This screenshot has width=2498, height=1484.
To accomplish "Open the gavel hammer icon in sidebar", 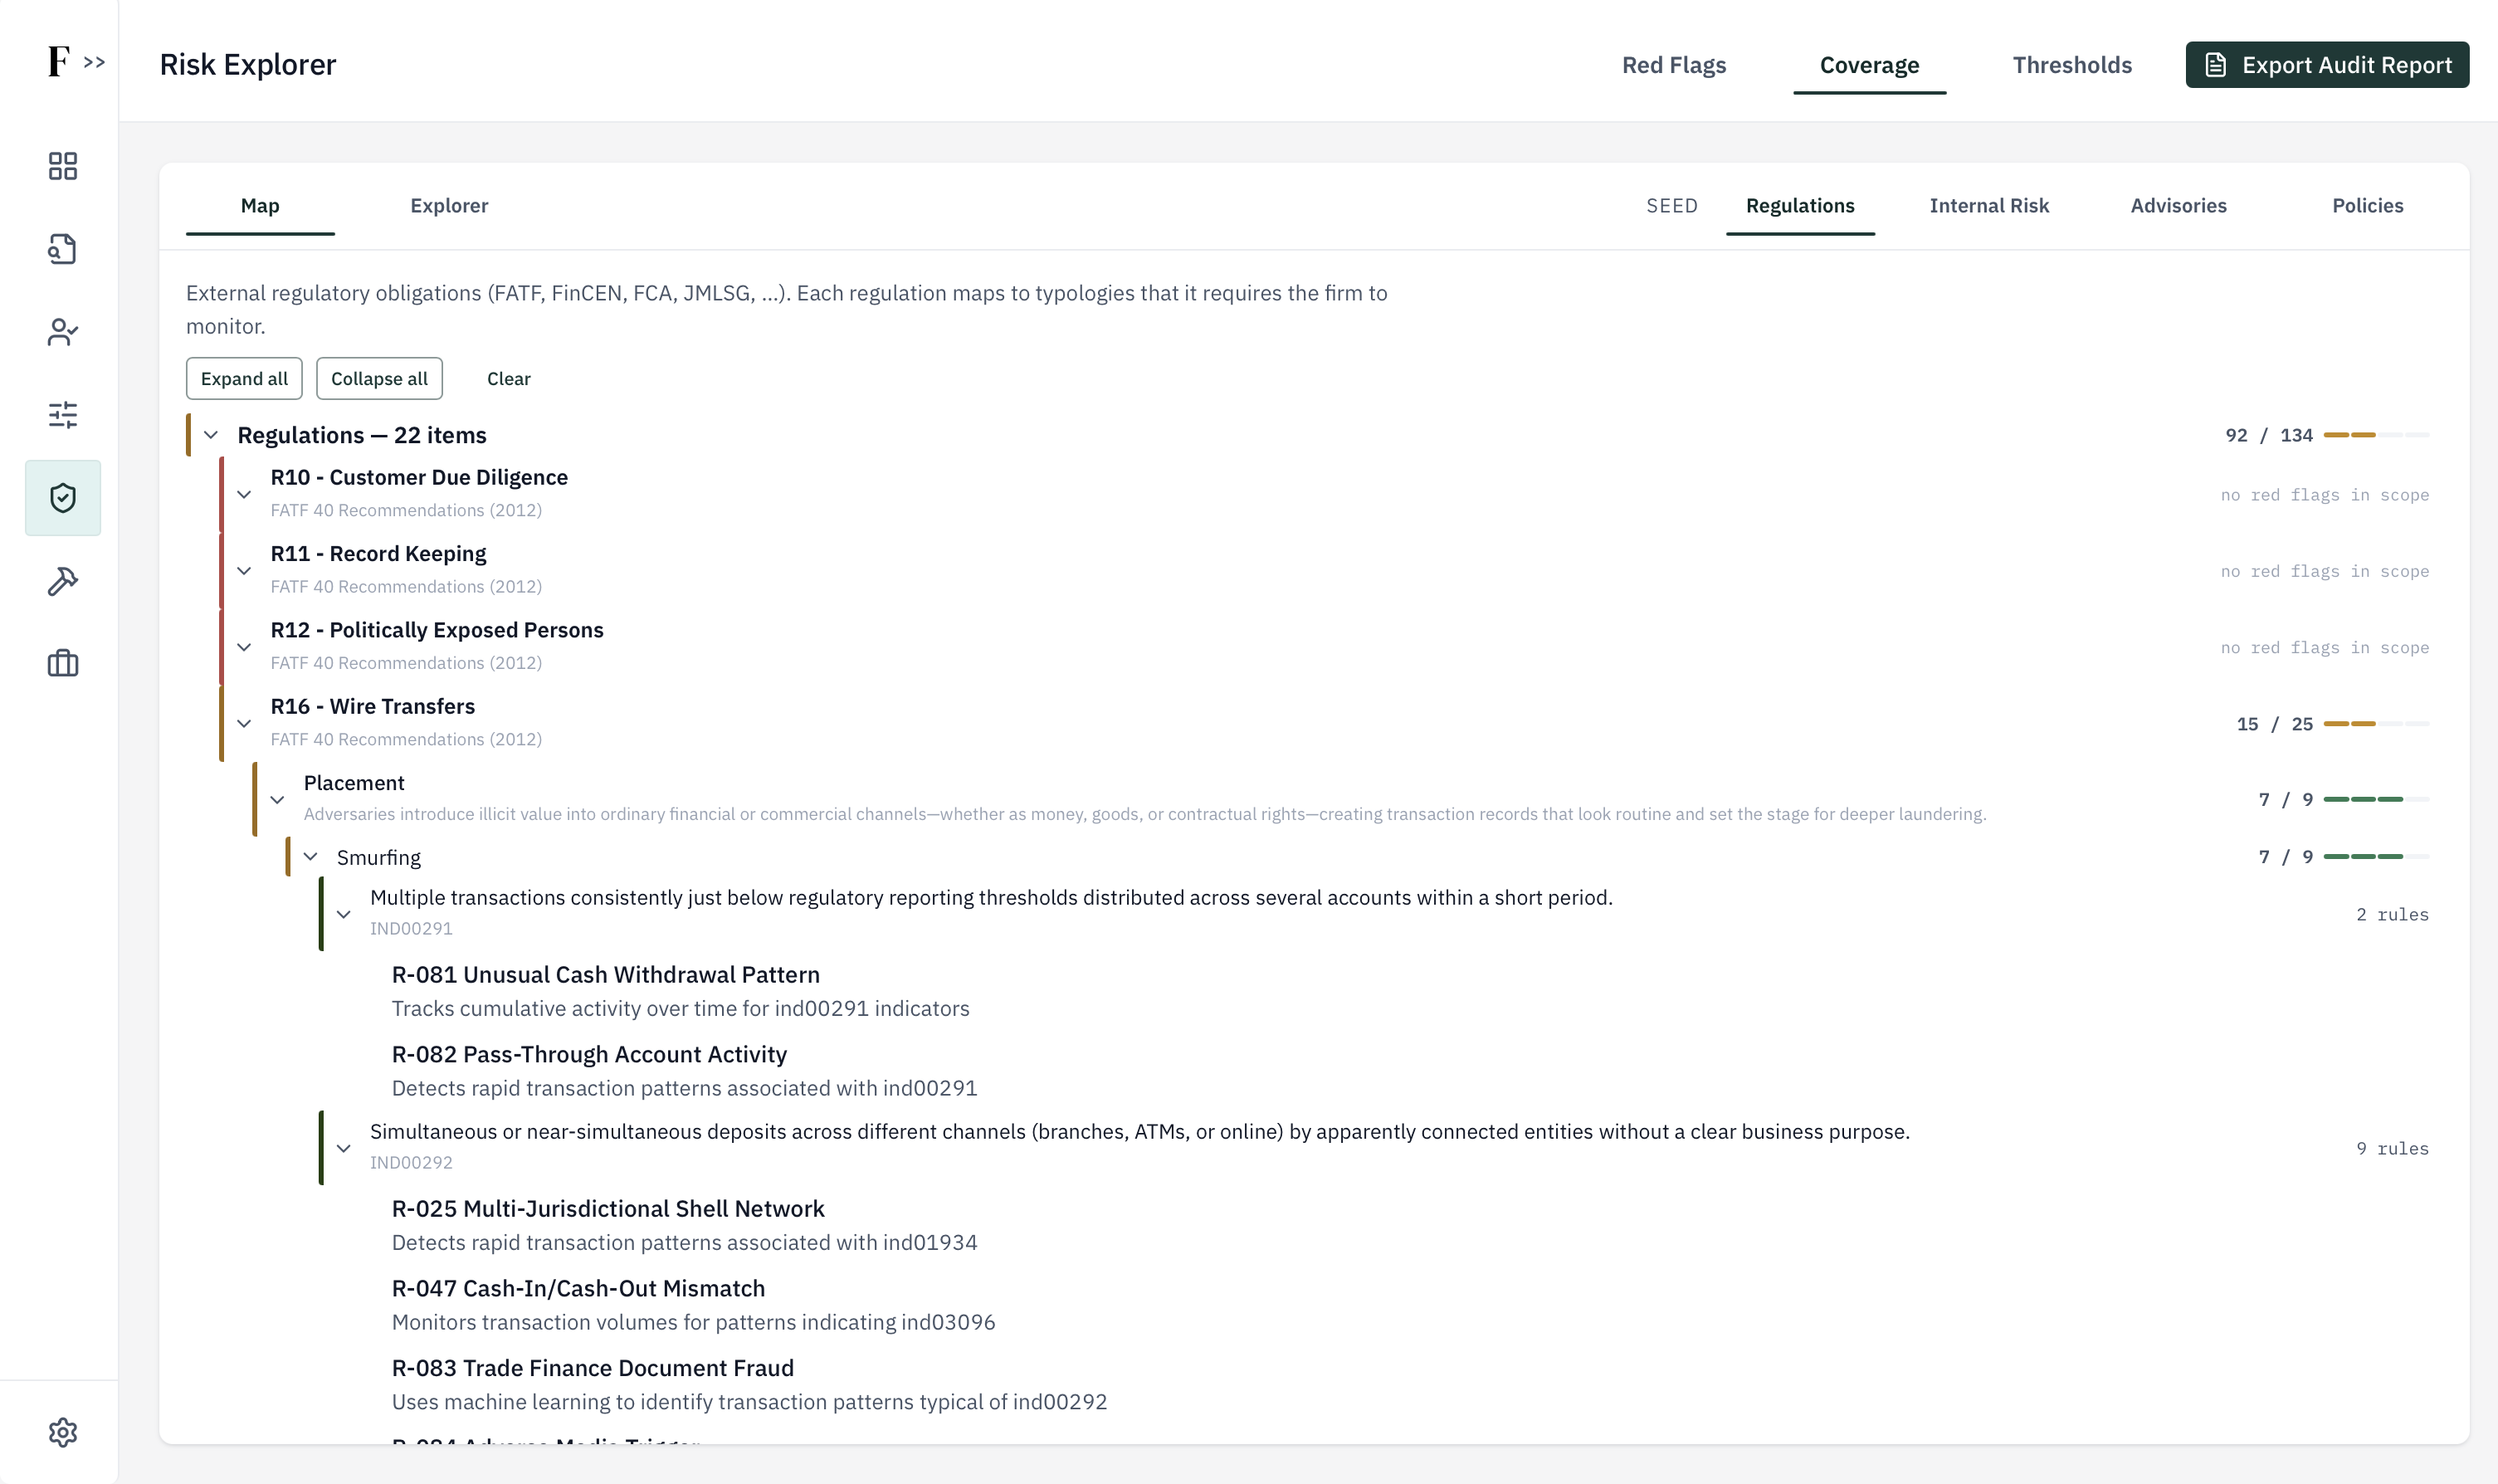I will click(63, 581).
